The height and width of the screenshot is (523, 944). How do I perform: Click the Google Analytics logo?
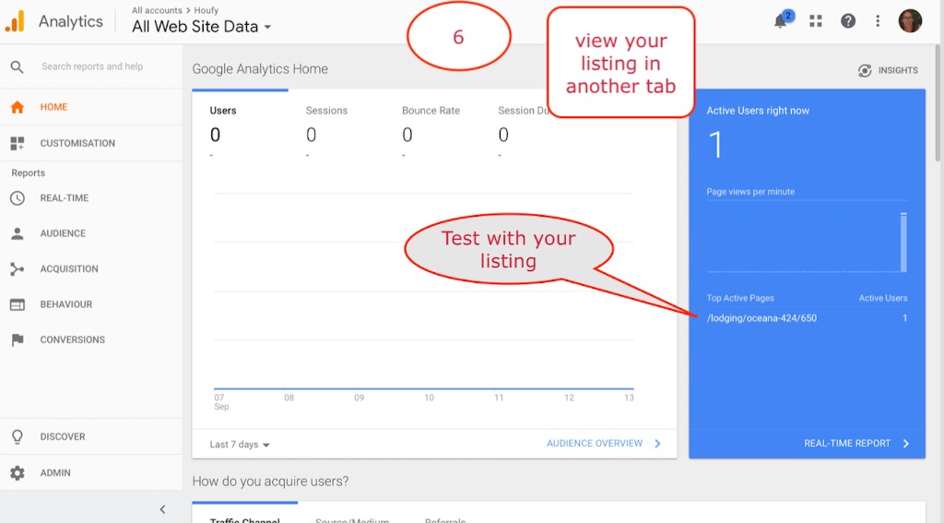pyautogui.click(x=16, y=22)
